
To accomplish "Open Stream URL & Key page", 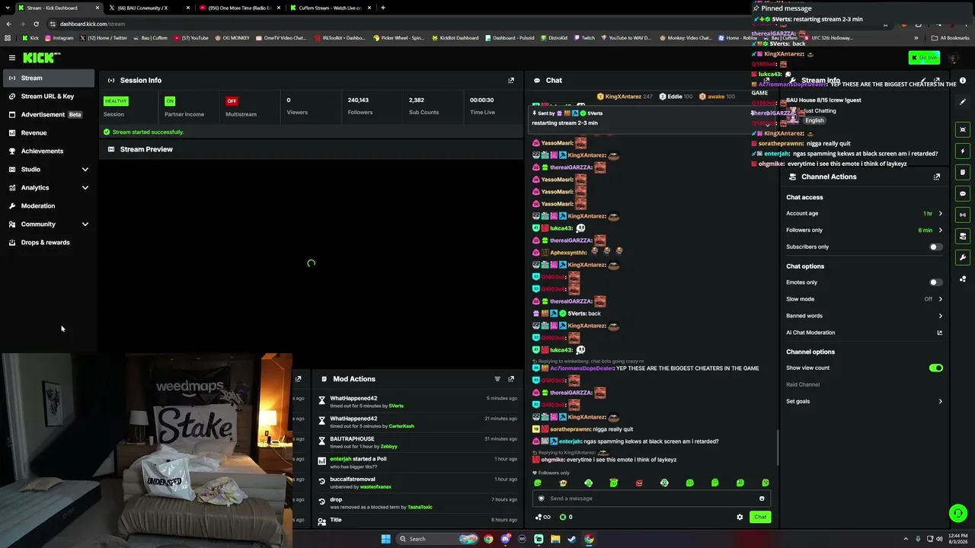I will [x=49, y=96].
